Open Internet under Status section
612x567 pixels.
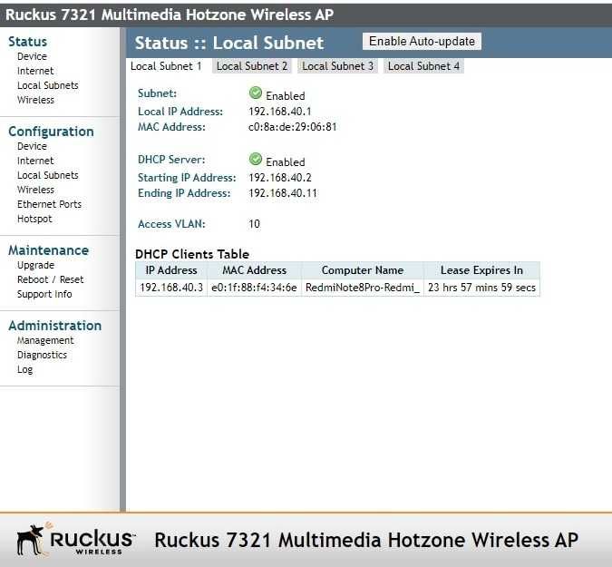pyautogui.click(x=35, y=71)
